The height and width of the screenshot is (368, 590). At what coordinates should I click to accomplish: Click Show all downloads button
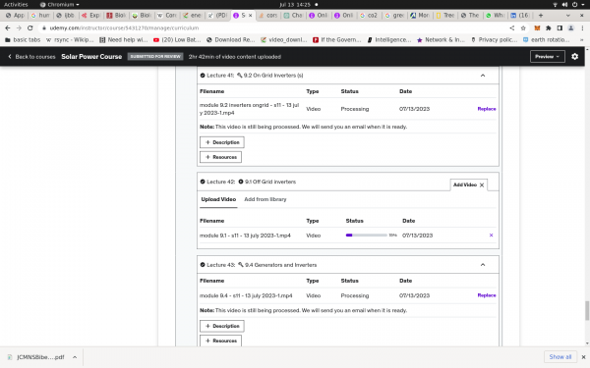click(x=560, y=357)
